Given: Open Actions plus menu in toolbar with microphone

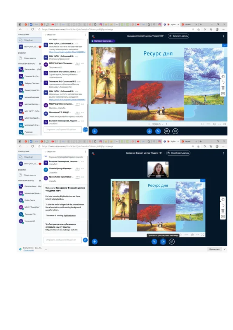Looking at the screenshot, I should pos(95,131).
